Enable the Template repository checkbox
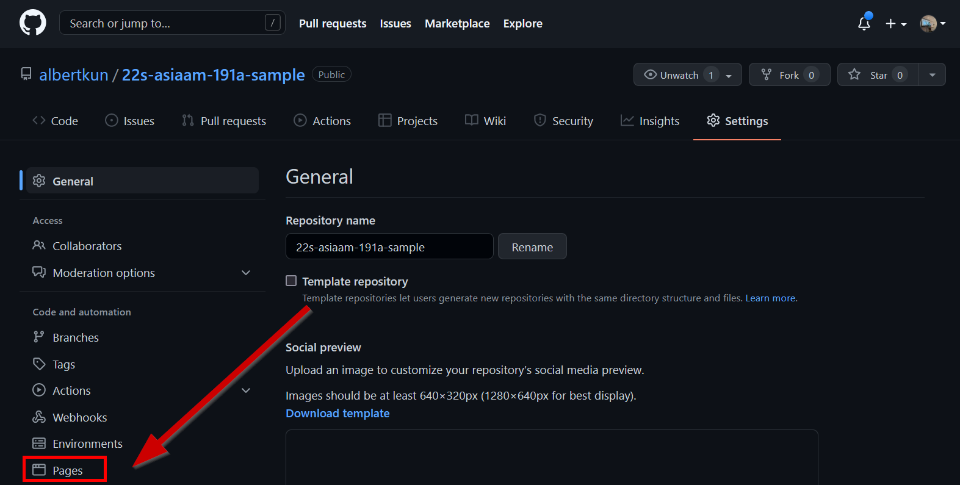The height and width of the screenshot is (485, 960). (291, 281)
